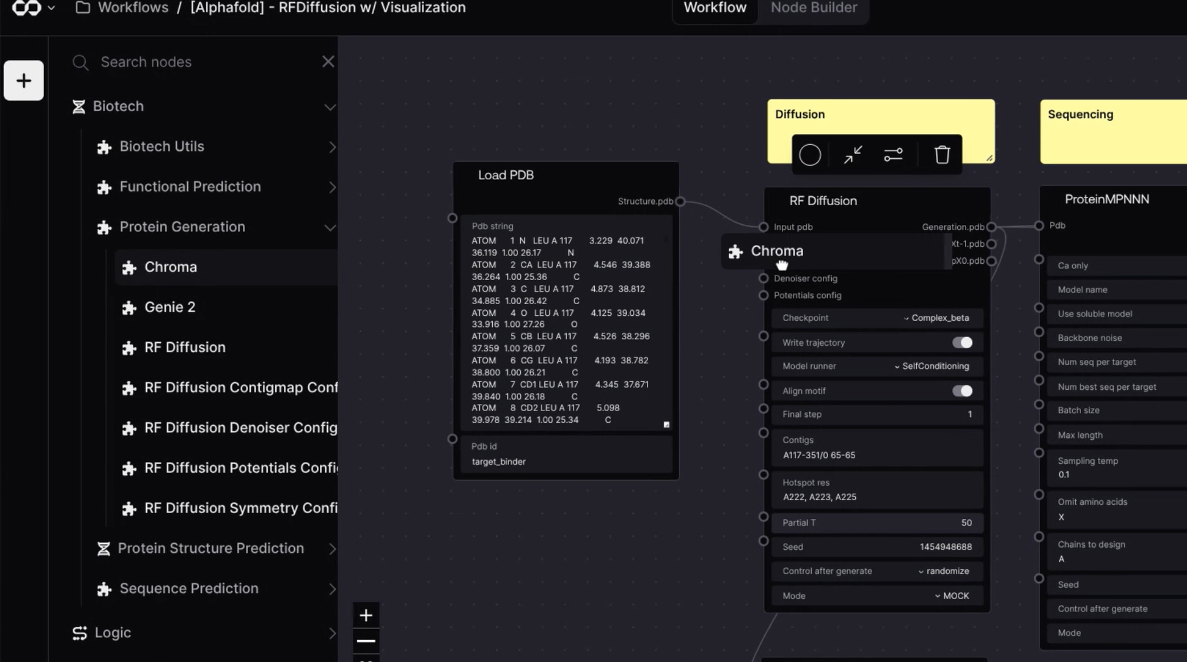1187x662 pixels.
Task: Close the node search panel
Action: [x=328, y=62]
